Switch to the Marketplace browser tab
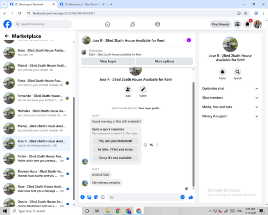 pos(82,4)
